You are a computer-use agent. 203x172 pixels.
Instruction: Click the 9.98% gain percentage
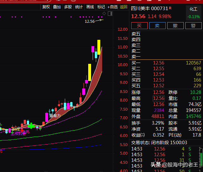165,16
